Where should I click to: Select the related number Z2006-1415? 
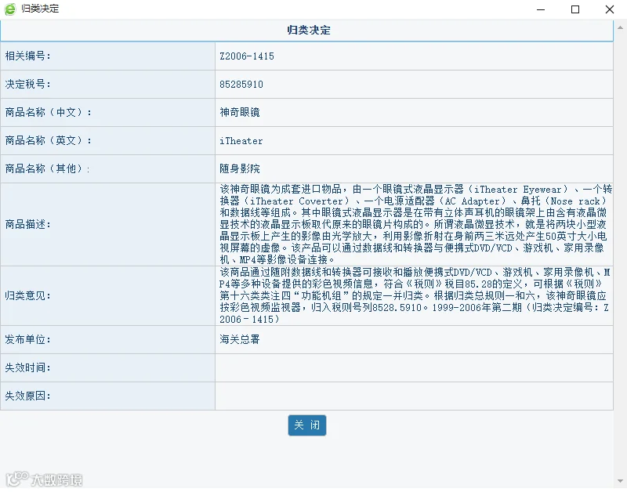247,56
